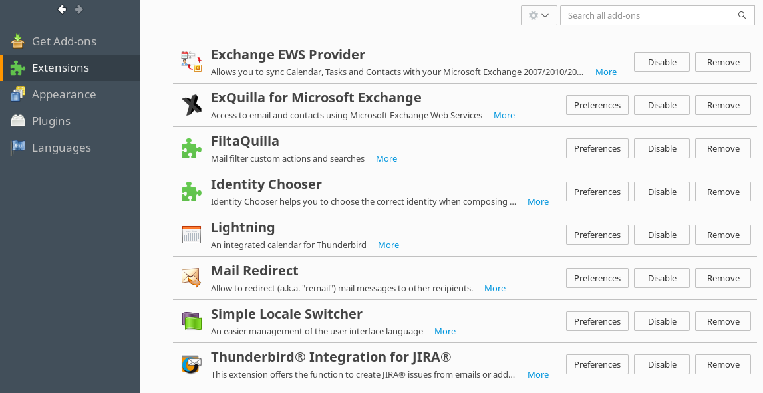Click the Exchange EWS Provider extension icon
Screen dimensions: 763x393
[x=192, y=61]
